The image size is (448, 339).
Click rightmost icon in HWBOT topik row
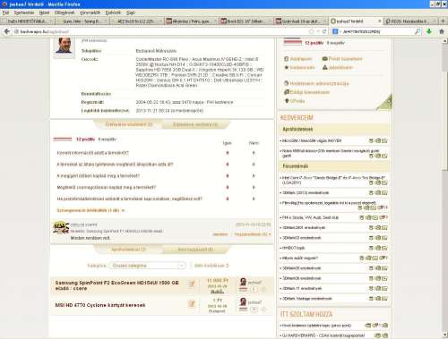tap(384, 248)
